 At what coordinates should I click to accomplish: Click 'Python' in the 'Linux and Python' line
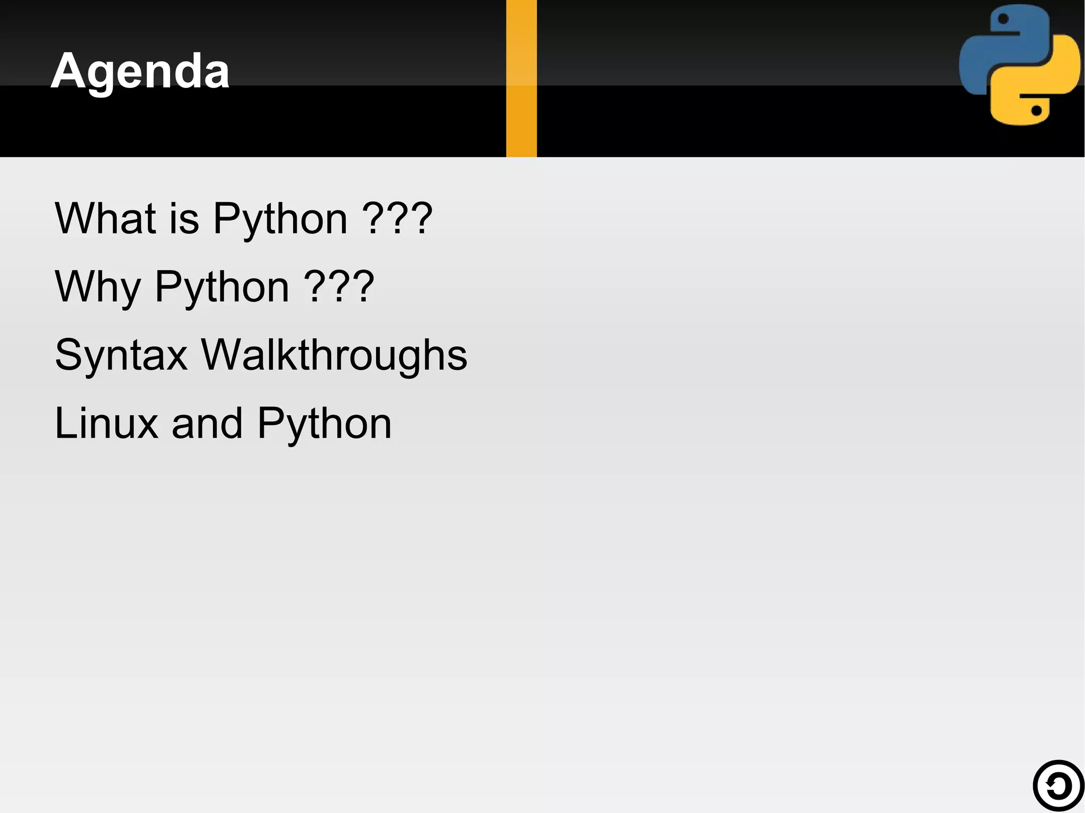(325, 424)
